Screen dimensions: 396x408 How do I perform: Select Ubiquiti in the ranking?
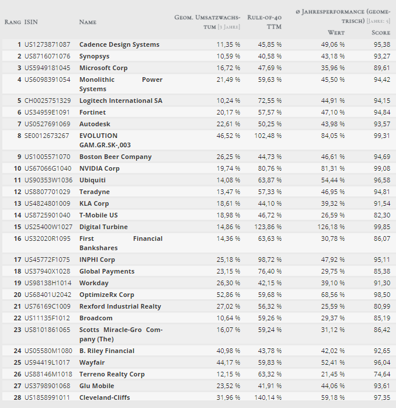[x=92, y=180]
